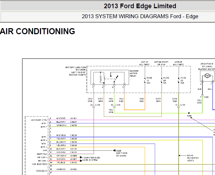This screenshot has height=175, width=215.
Task: Click "BATTERY JUNCTION BOX (BJB)" label
Action: [x=76, y=68]
